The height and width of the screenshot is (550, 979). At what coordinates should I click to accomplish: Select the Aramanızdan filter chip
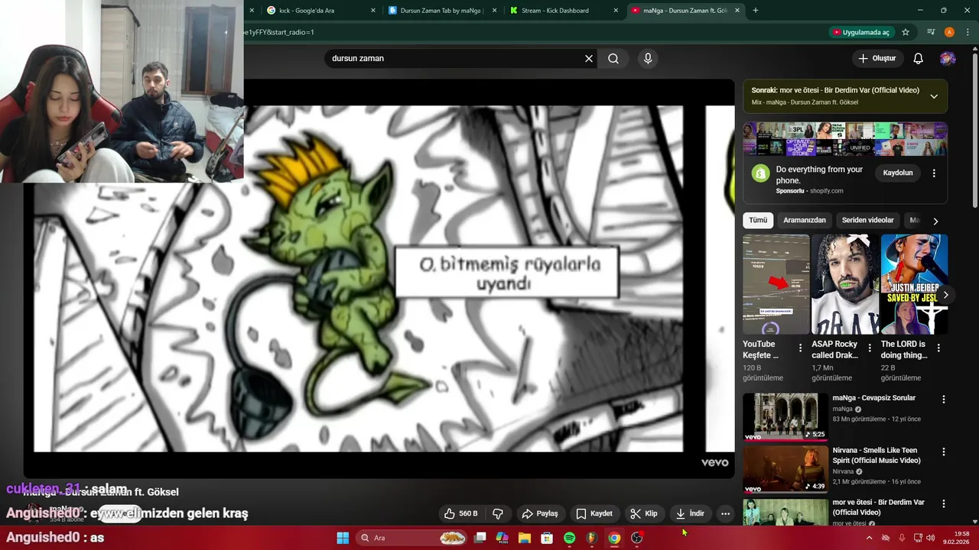(805, 221)
